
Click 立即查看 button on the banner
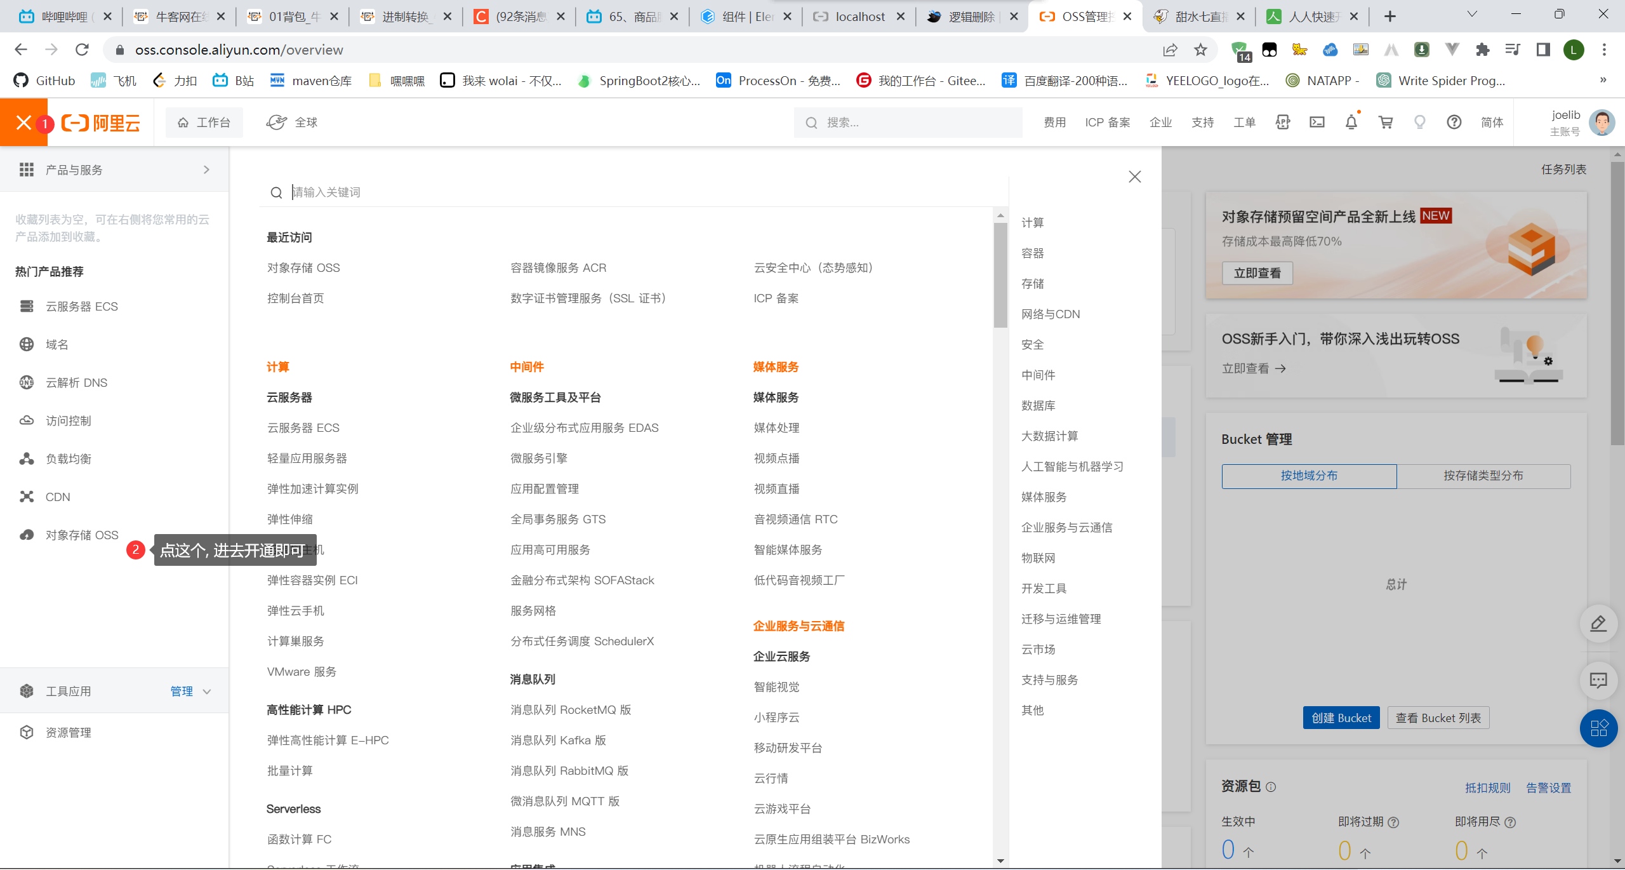pyautogui.click(x=1257, y=273)
